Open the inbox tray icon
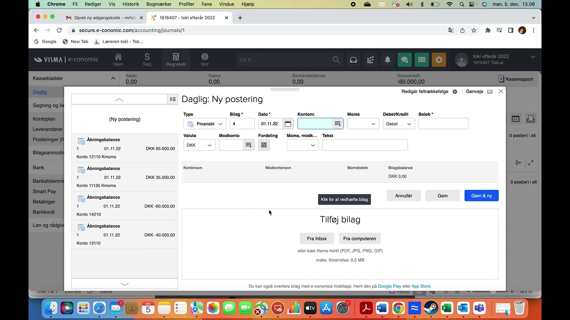The height and width of the screenshot is (320, 570). click(x=353, y=60)
